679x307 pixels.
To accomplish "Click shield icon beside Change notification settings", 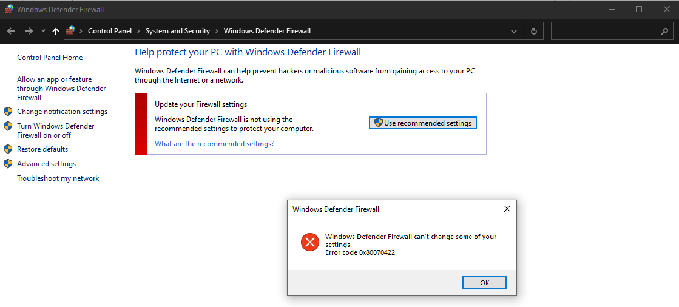I will (x=8, y=112).
